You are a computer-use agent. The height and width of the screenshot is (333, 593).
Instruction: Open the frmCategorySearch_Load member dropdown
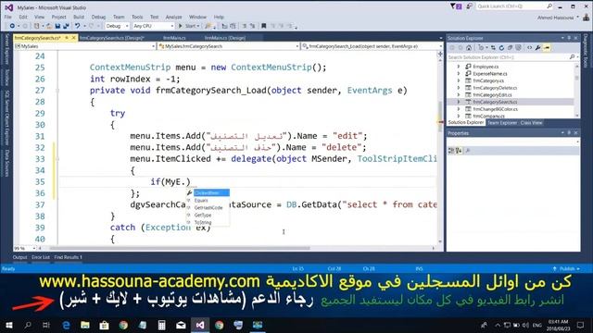tap(372, 46)
